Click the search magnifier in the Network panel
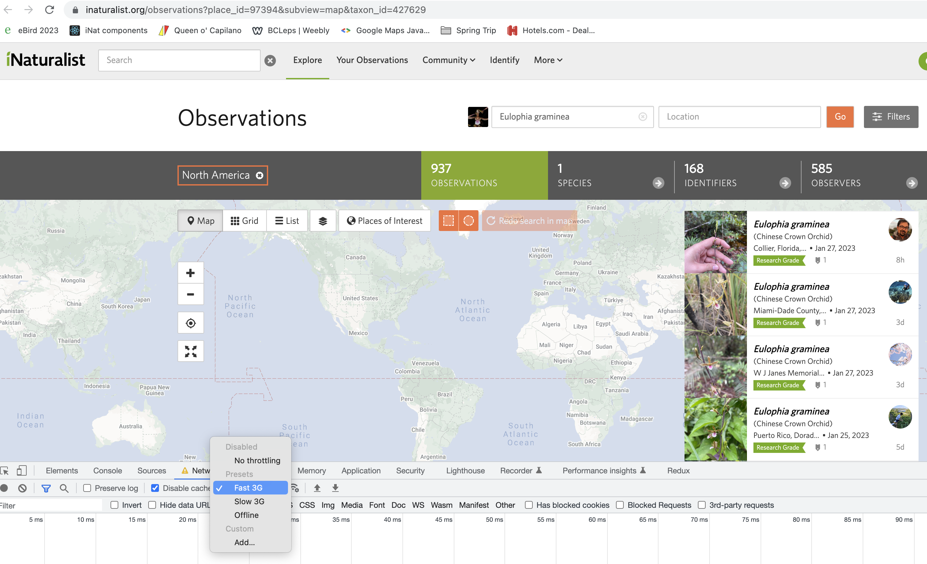 coord(64,488)
